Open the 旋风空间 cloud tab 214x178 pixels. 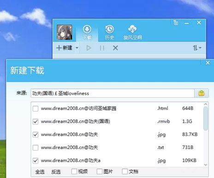click(x=133, y=33)
